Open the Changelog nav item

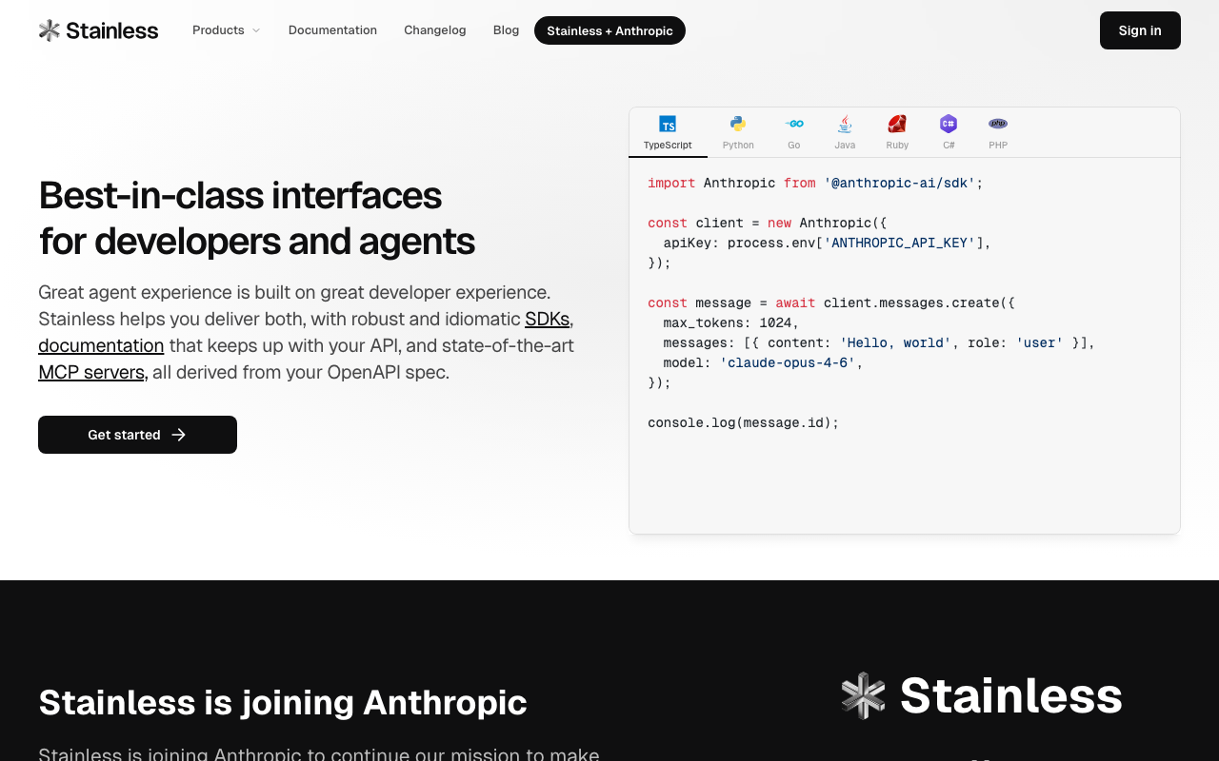click(435, 30)
